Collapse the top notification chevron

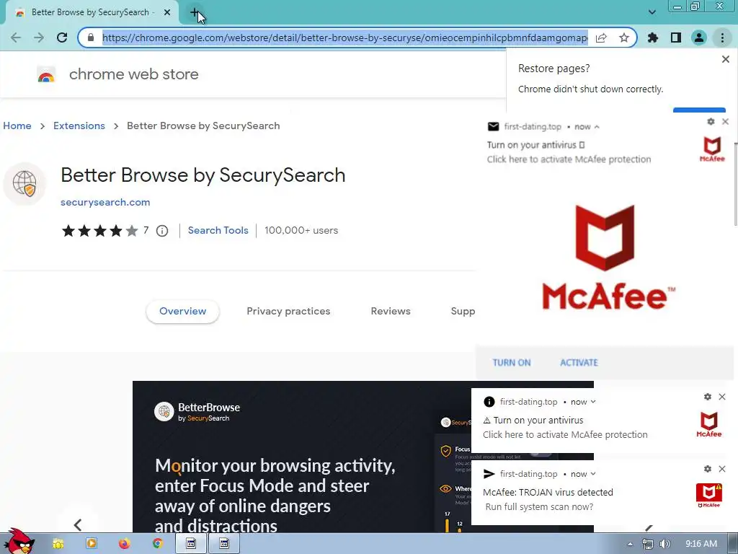pos(597,127)
